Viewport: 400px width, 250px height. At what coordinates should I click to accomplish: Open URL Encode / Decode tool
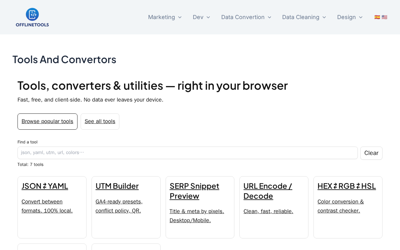[268, 191]
